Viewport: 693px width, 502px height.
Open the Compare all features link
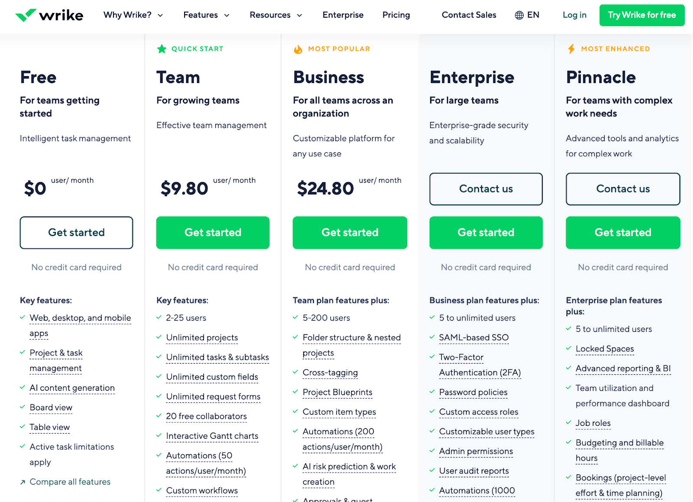click(70, 482)
